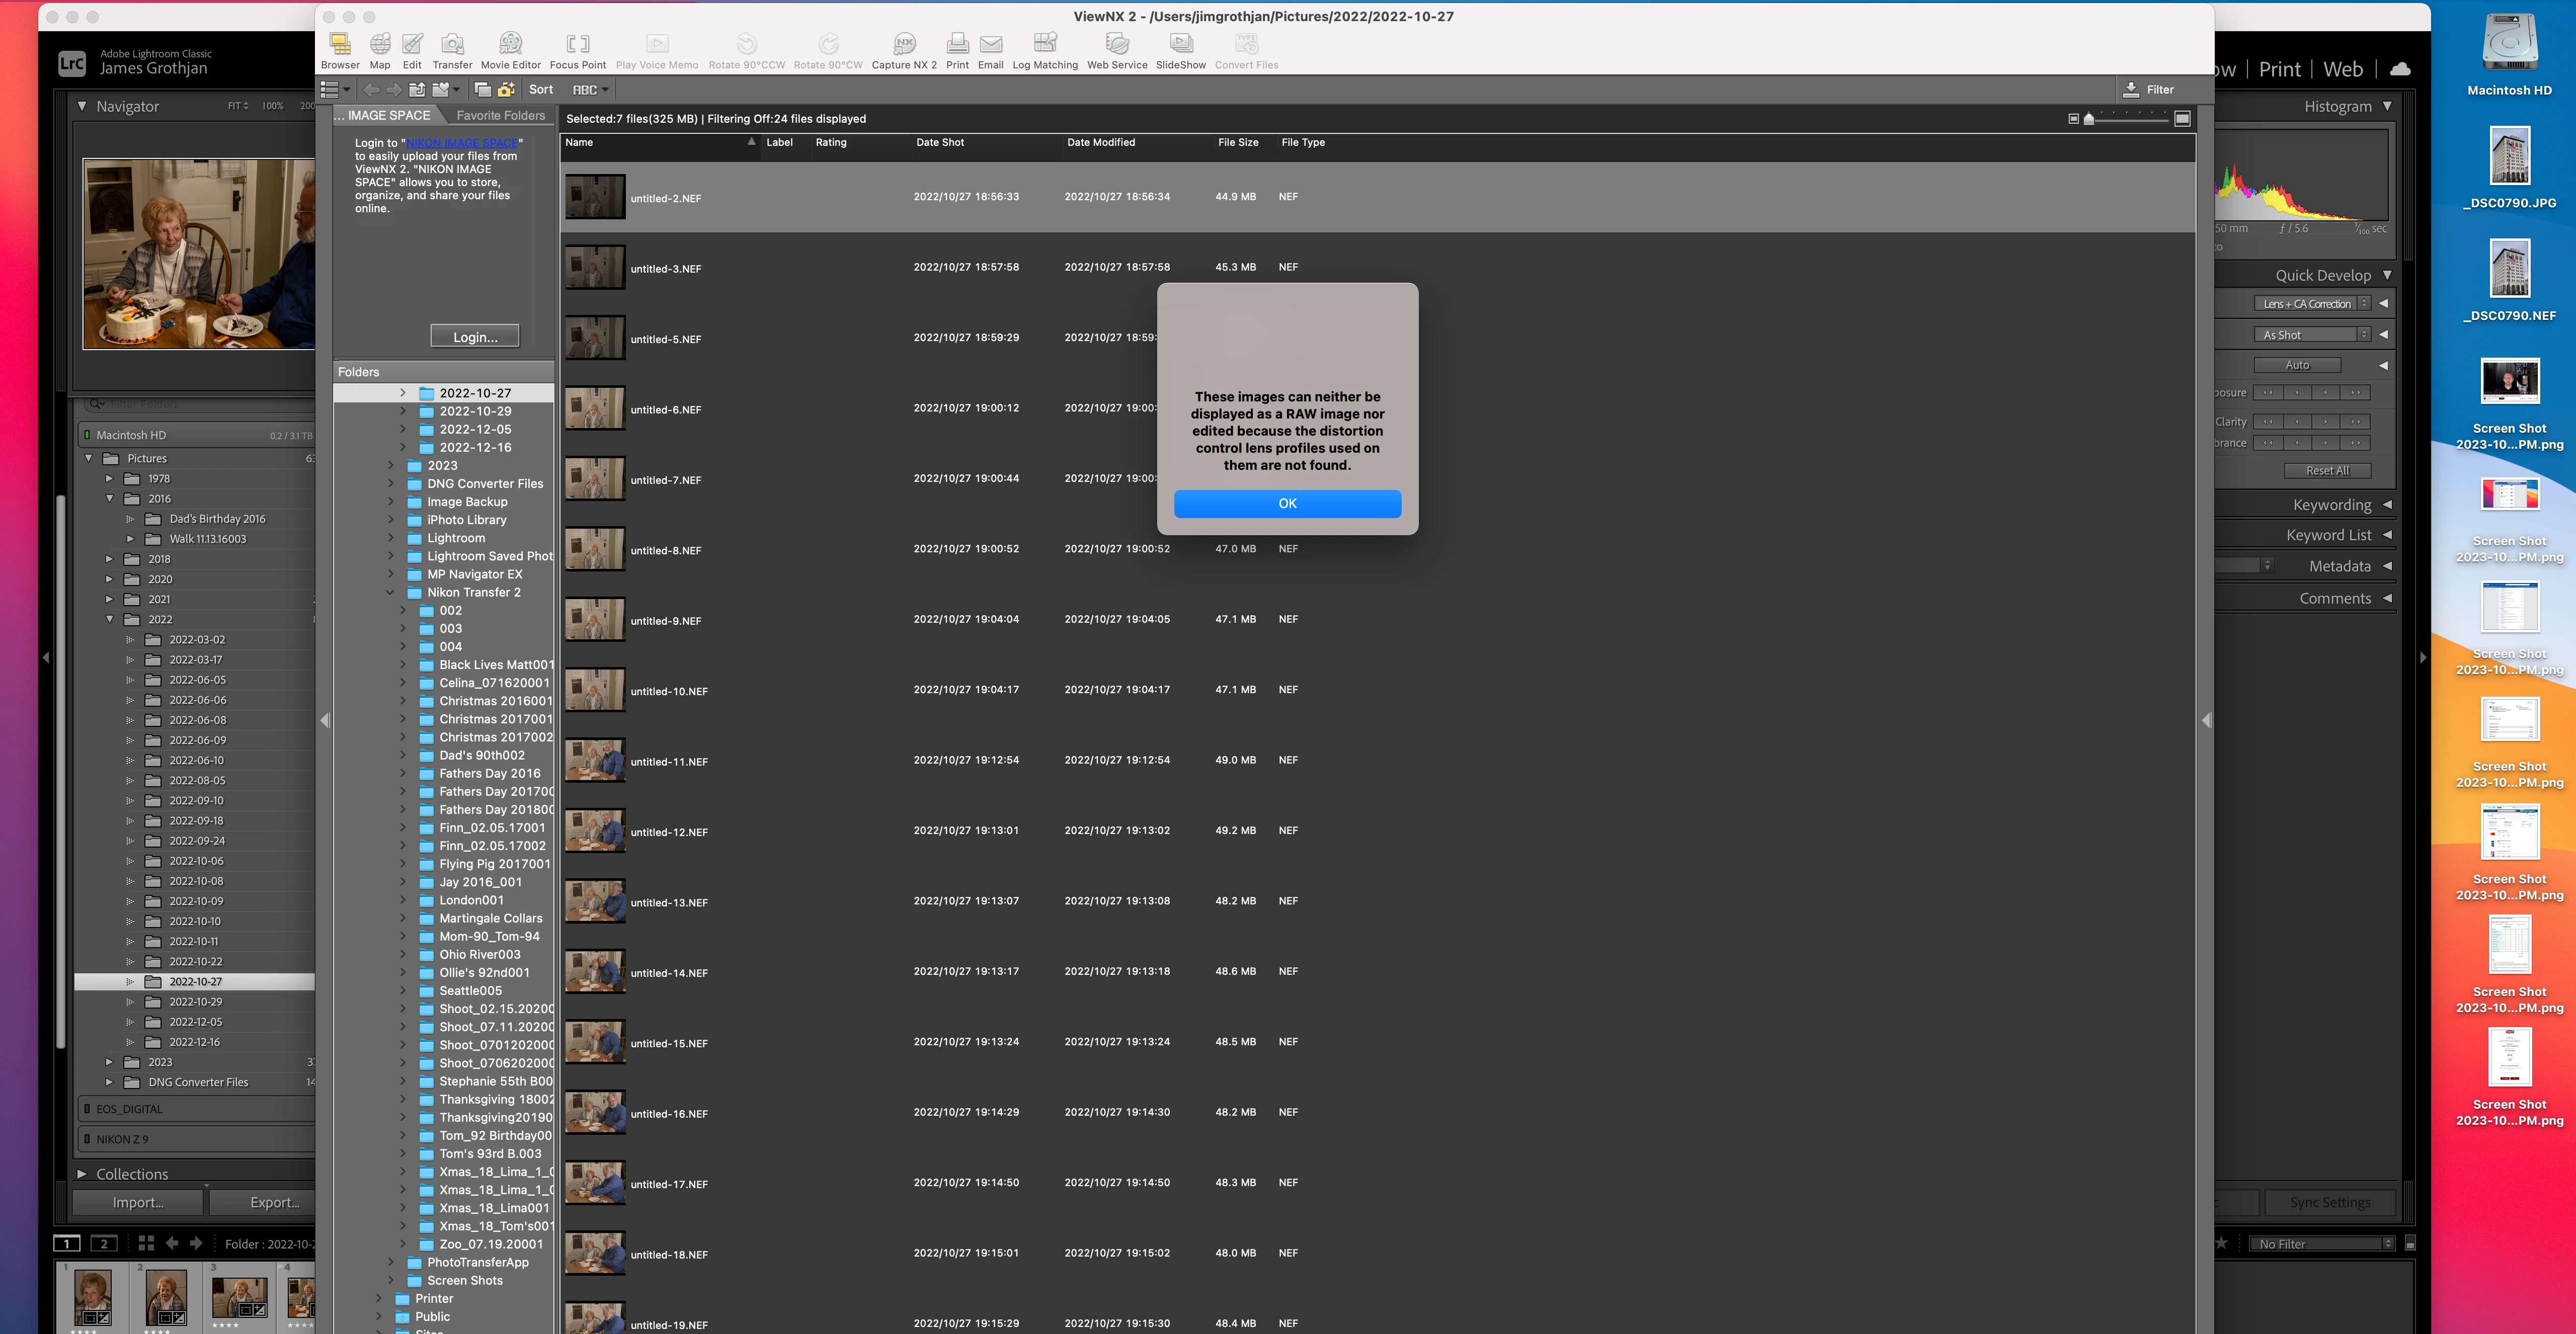
Task: Click the Login... button
Action: click(475, 337)
